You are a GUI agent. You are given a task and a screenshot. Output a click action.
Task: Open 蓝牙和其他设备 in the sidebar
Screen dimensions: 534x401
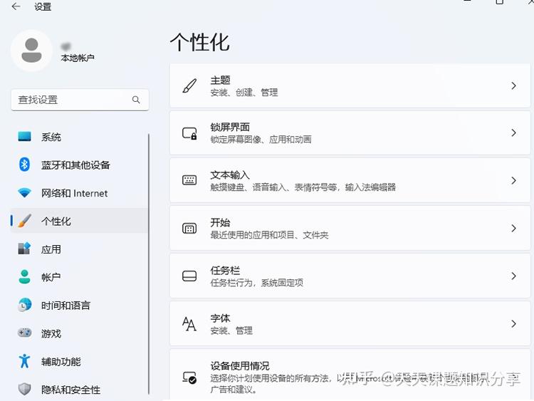pyautogui.click(x=79, y=165)
